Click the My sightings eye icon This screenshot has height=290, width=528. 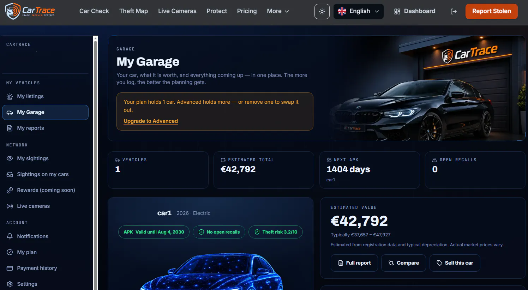coord(10,158)
